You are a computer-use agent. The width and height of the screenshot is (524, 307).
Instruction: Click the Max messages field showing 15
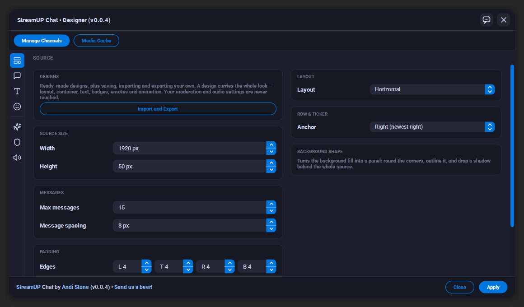pyautogui.click(x=189, y=207)
